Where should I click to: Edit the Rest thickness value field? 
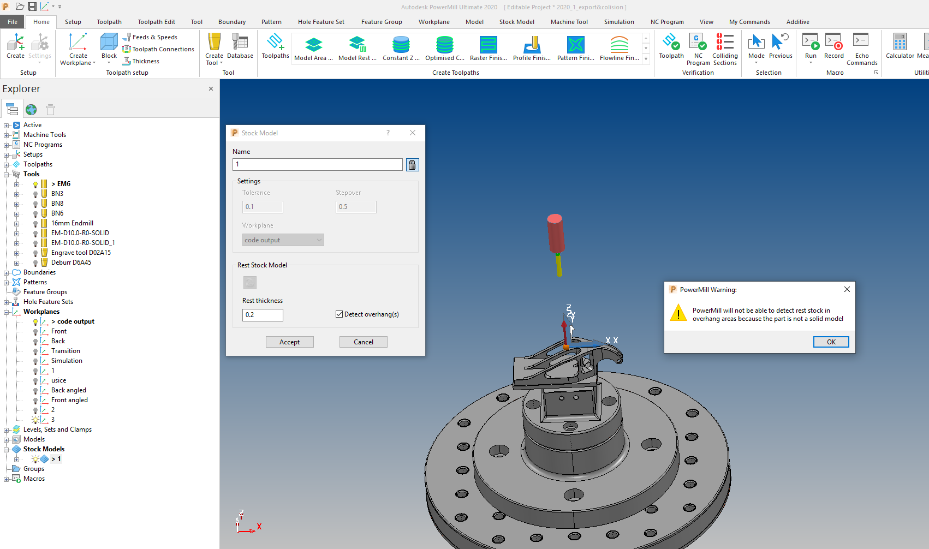pyautogui.click(x=263, y=315)
